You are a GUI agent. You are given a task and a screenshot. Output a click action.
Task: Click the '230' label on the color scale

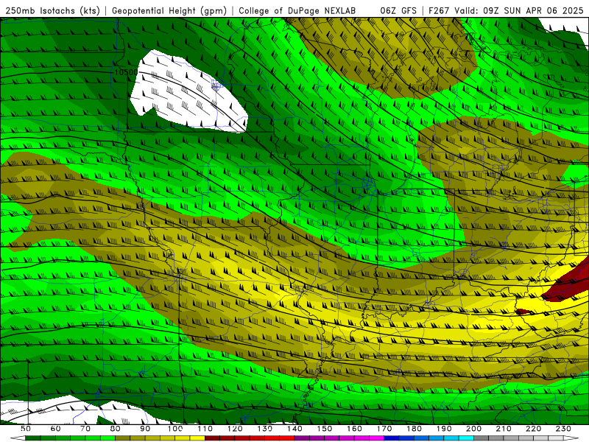point(563,429)
